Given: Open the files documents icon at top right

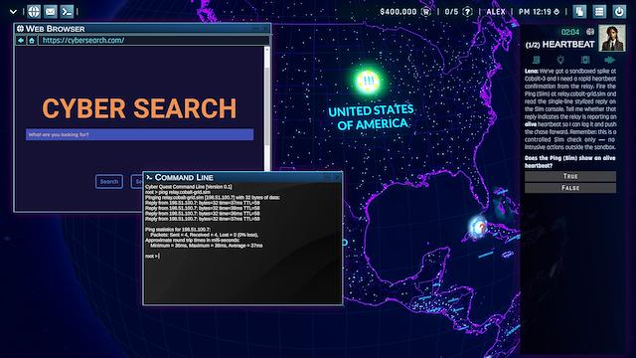Looking at the screenshot, I should pos(579,11).
